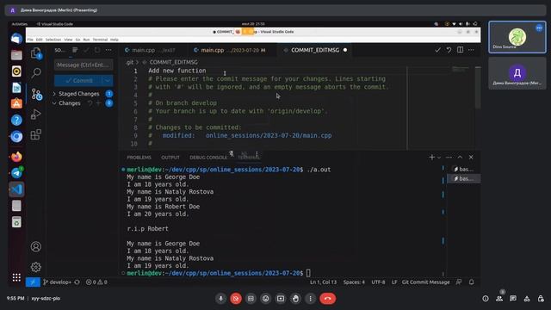Discard all changes in the Changes row
This screenshot has height=310, width=551.
coord(90,103)
